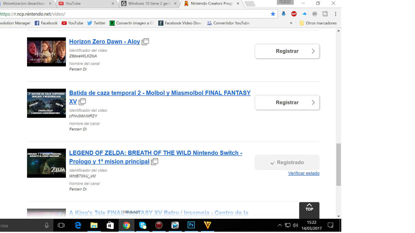This screenshot has width=415, height=233.
Task: Click the TOP button to return upward
Action: point(309,210)
